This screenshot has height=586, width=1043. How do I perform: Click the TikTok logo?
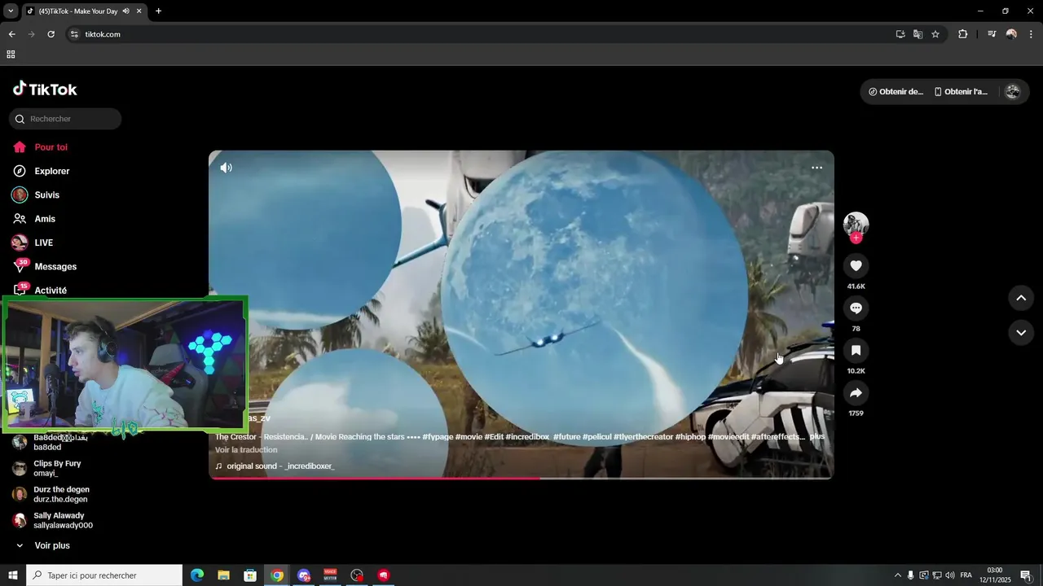coord(45,90)
